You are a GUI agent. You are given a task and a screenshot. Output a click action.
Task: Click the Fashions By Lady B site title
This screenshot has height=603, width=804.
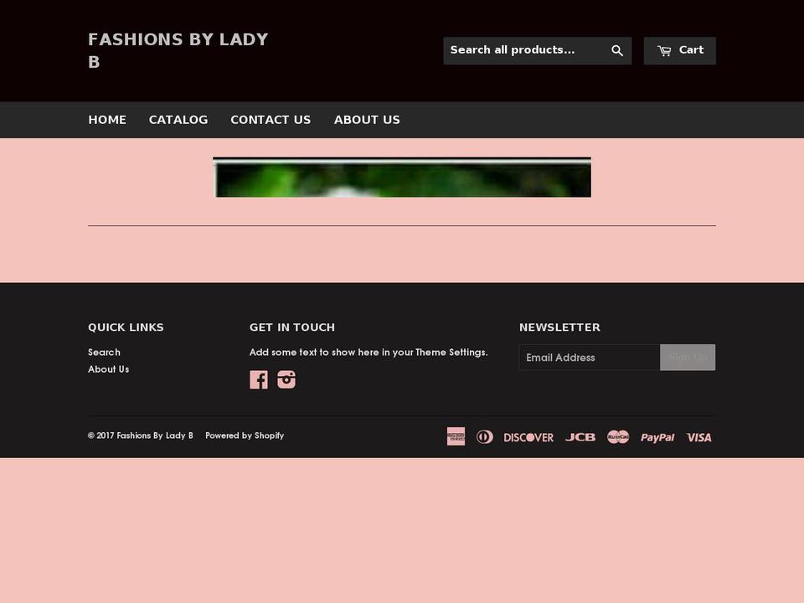pos(178,50)
